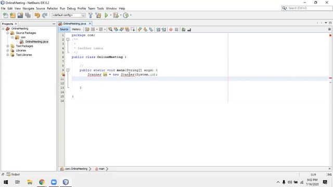Click the Comment editor toolbar icon
The height and width of the screenshot is (187, 333).
point(184,30)
